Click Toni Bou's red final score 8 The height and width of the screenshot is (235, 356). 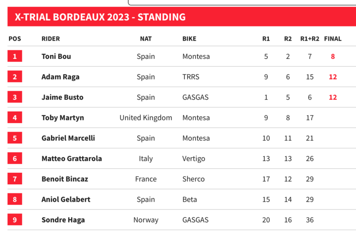click(333, 57)
